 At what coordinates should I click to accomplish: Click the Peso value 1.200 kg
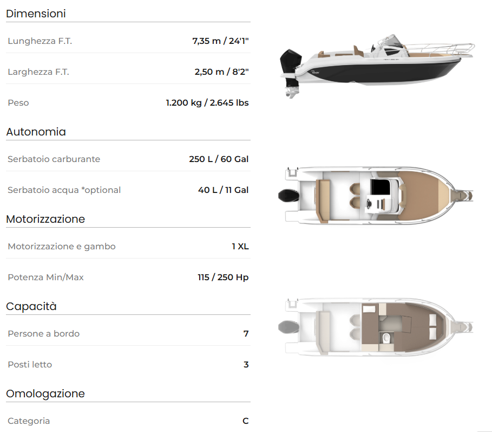pos(184,103)
